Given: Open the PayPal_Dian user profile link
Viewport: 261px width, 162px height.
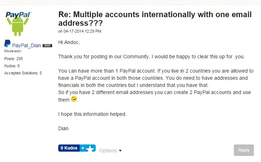Looking at the screenshot, I should (26, 45).
